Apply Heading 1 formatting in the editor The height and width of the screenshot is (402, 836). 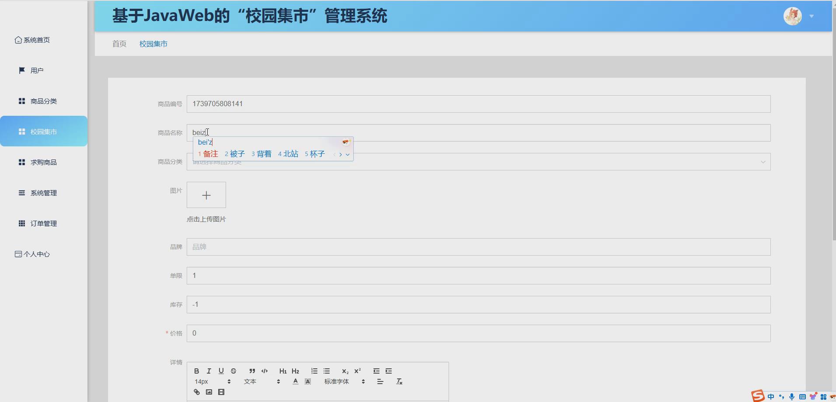pyautogui.click(x=283, y=371)
